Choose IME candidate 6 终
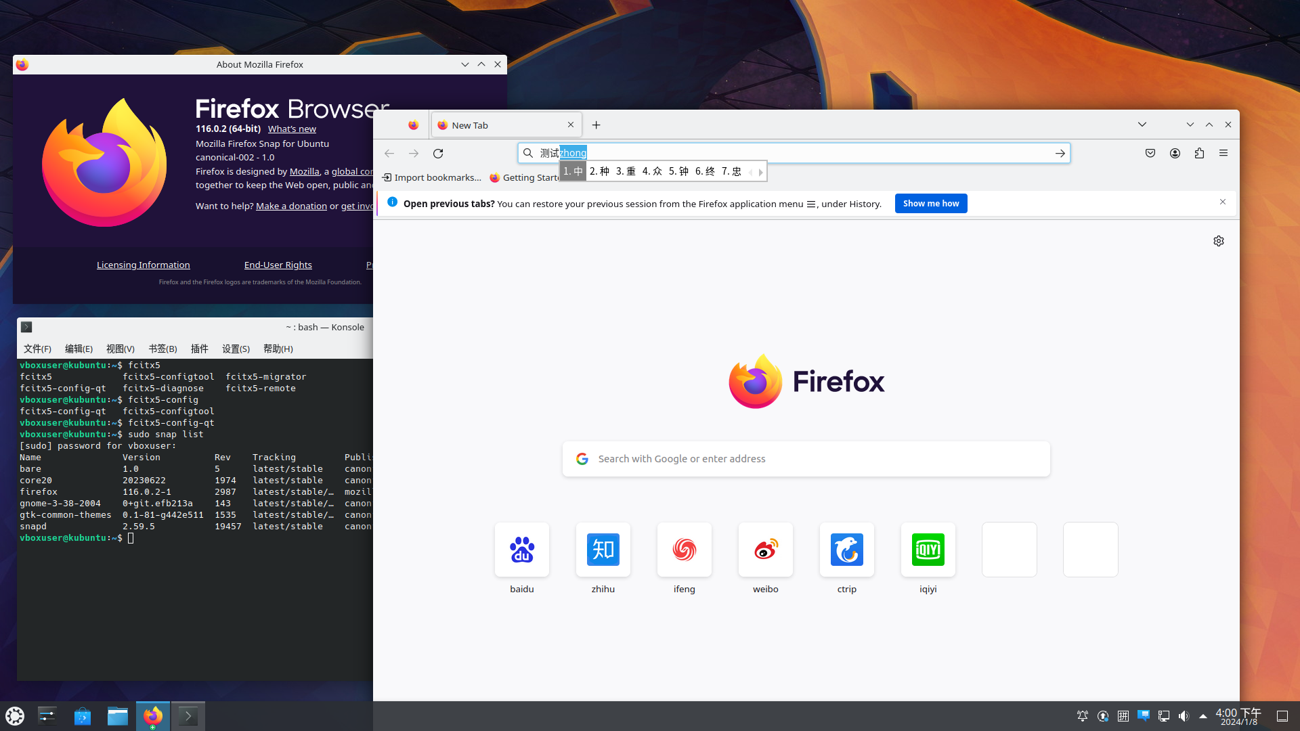This screenshot has height=731, width=1300. [705, 172]
